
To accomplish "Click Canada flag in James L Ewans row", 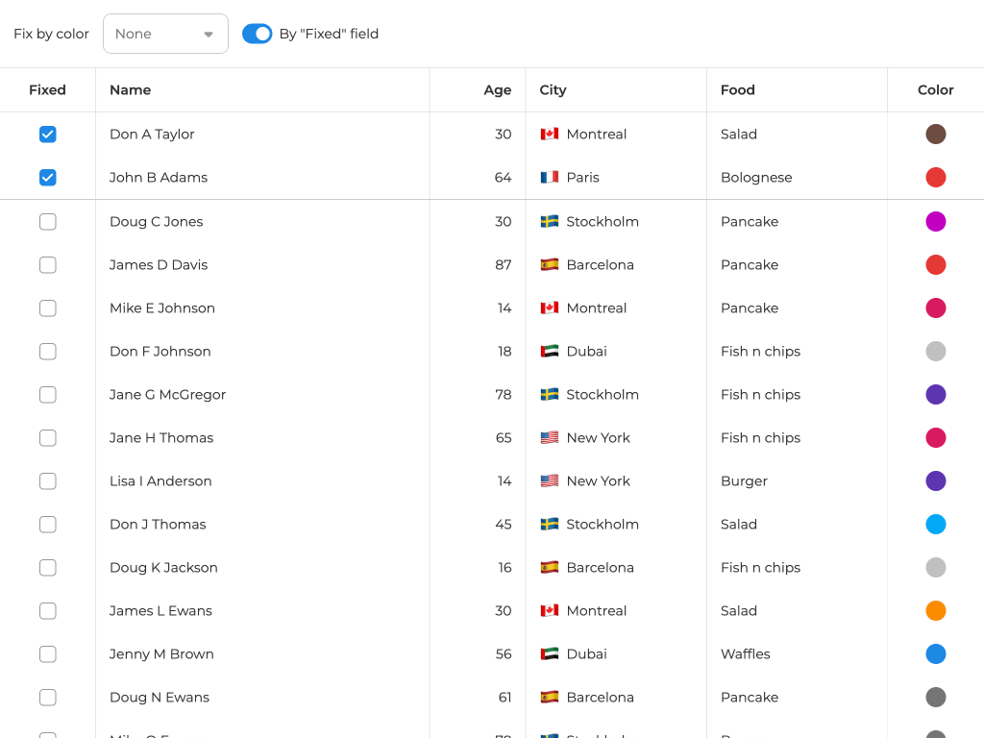I will pos(550,611).
